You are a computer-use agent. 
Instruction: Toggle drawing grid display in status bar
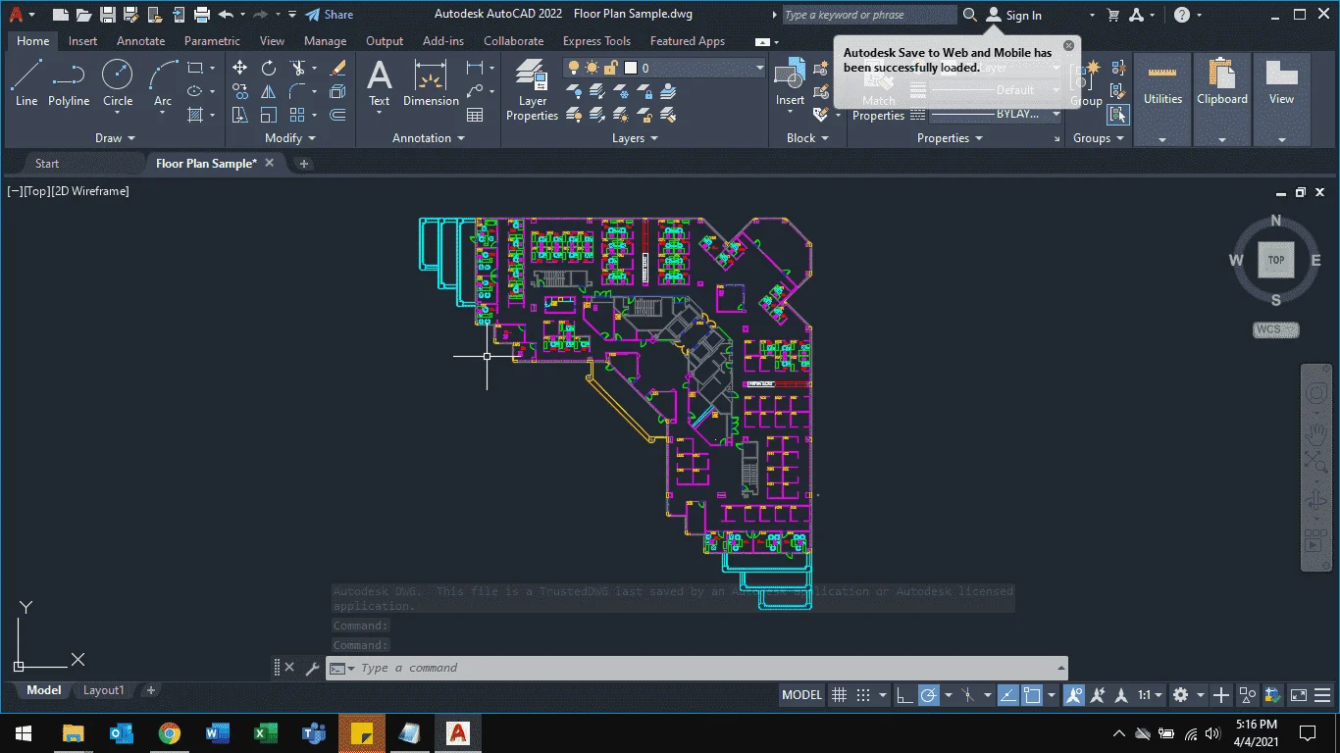[840, 695]
